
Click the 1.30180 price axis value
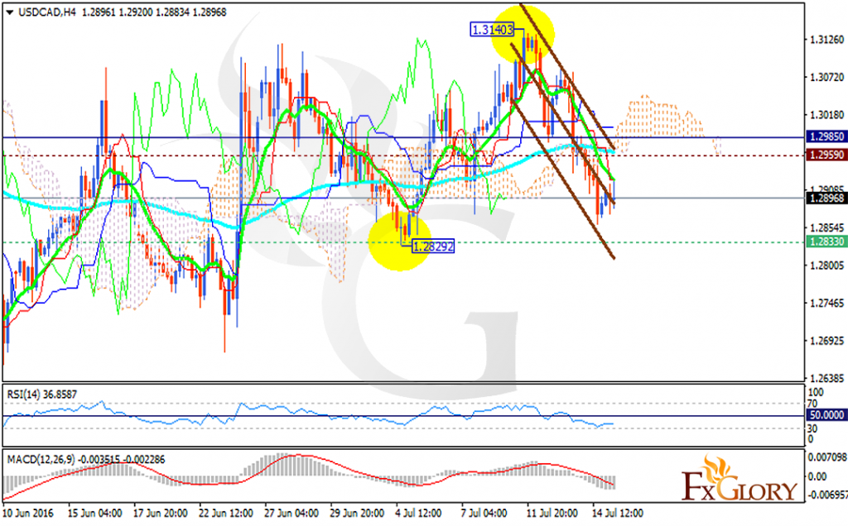(x=826, y=115)
